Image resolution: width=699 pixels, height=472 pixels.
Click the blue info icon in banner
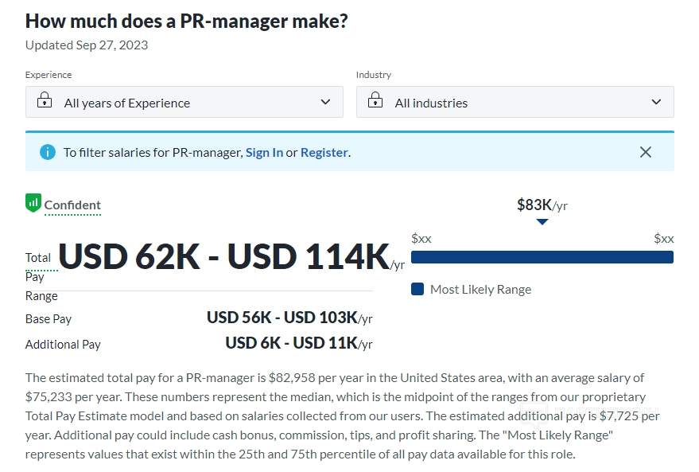47,152
